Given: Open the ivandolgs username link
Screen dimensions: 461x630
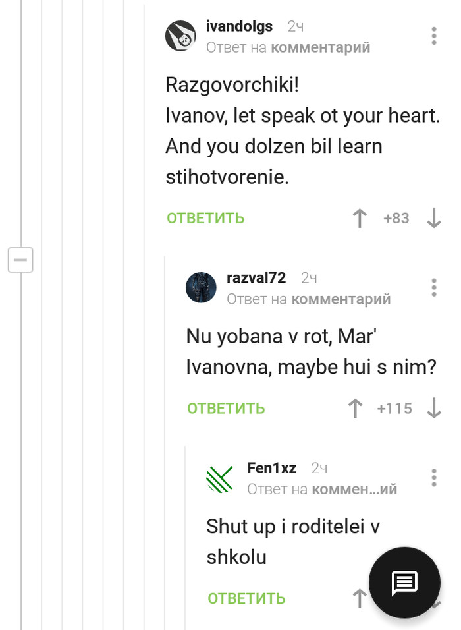Looking at the screenshot, I should (x=239, y=26).
